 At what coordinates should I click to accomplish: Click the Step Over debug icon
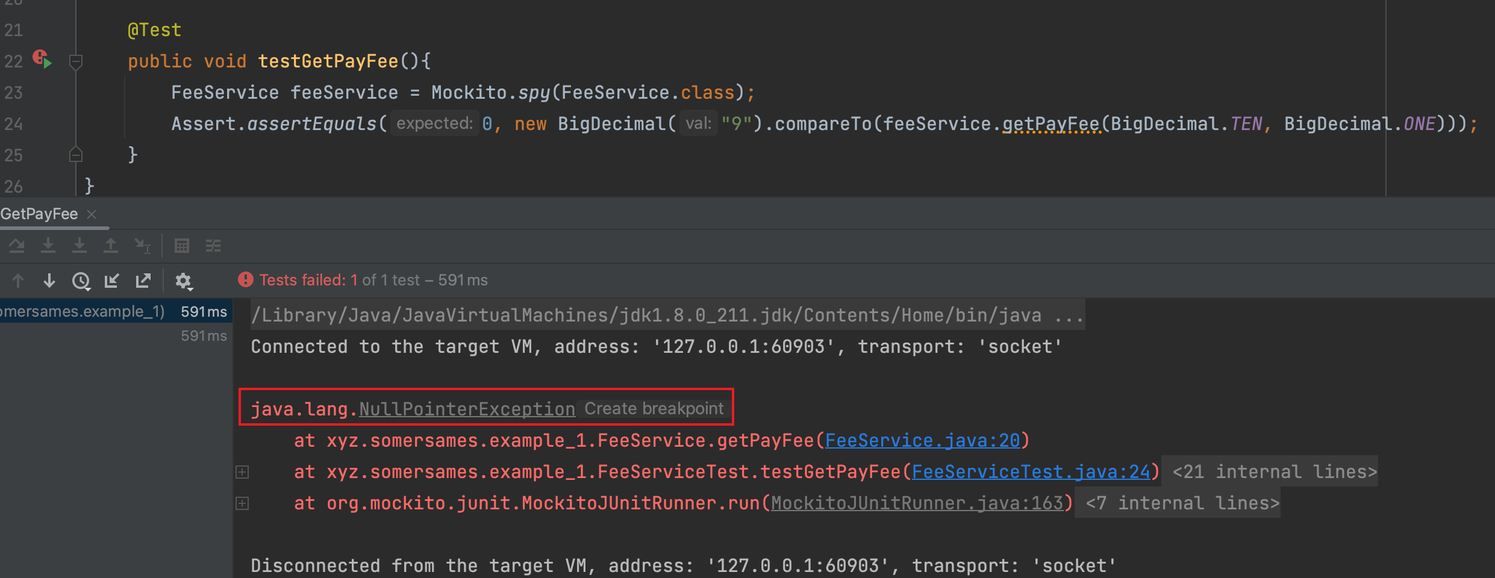(17, 245)
